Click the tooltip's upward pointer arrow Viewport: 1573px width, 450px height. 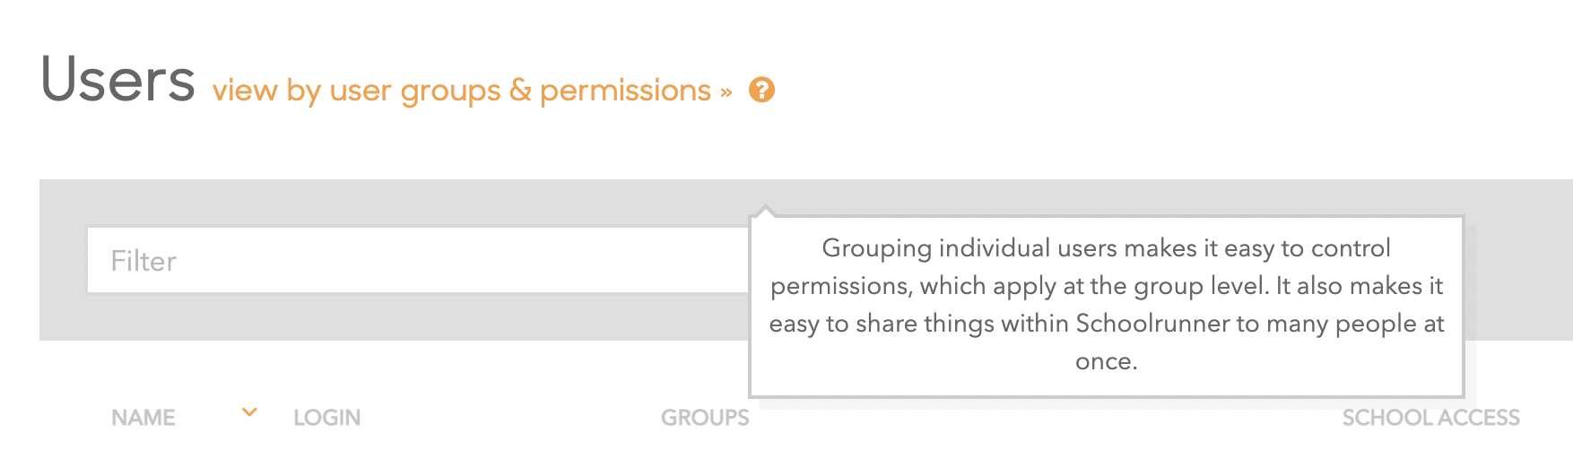(765, 212)
